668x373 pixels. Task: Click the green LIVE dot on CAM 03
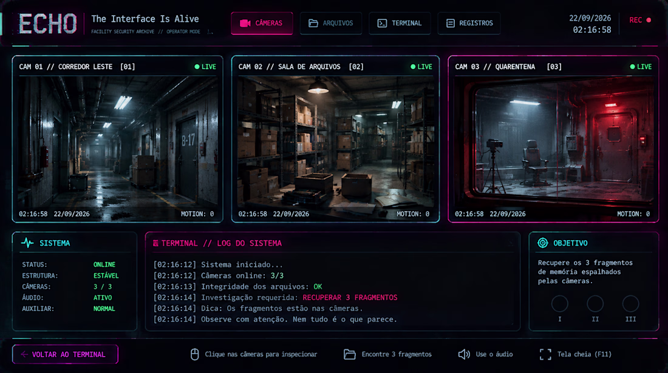pyautogui.click(x=632, y=67)
